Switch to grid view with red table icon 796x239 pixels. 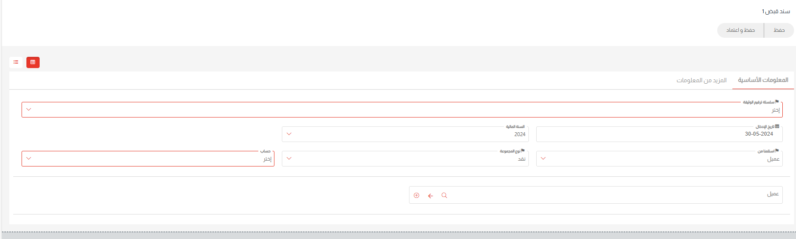(33, 62)
